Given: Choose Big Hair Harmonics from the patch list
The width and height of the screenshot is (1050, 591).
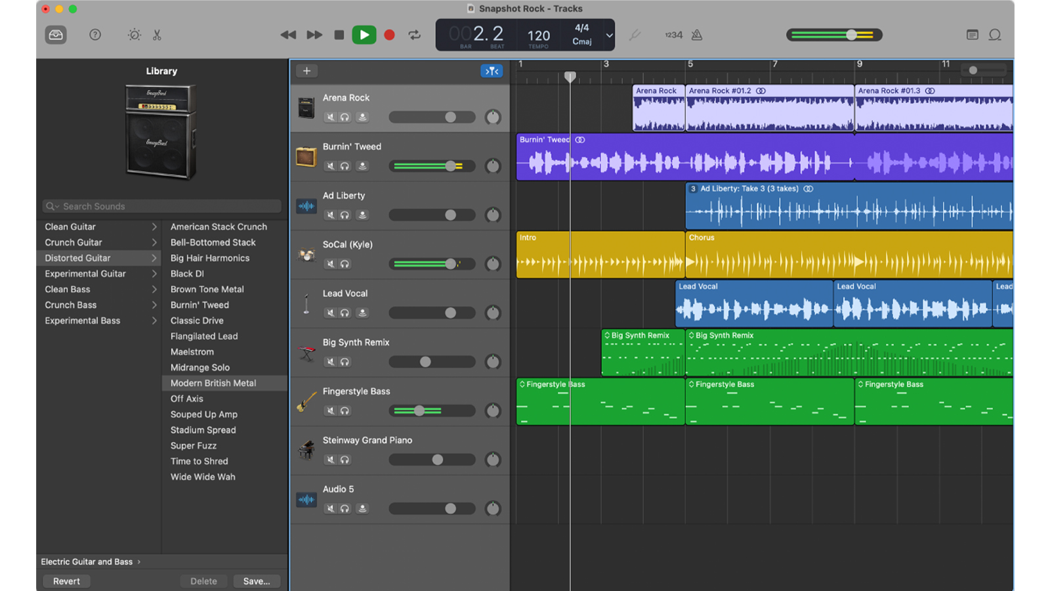Looking at the screenshot, I should coord(210,257).
